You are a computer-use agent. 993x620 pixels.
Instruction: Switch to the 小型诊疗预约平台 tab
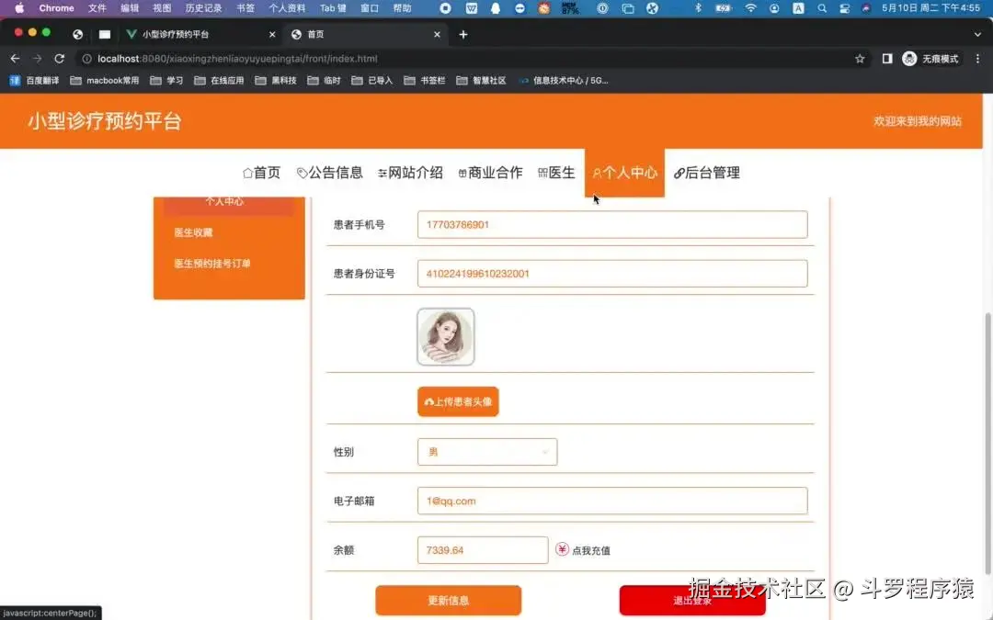pyautogui.click(x=200, y=34)
